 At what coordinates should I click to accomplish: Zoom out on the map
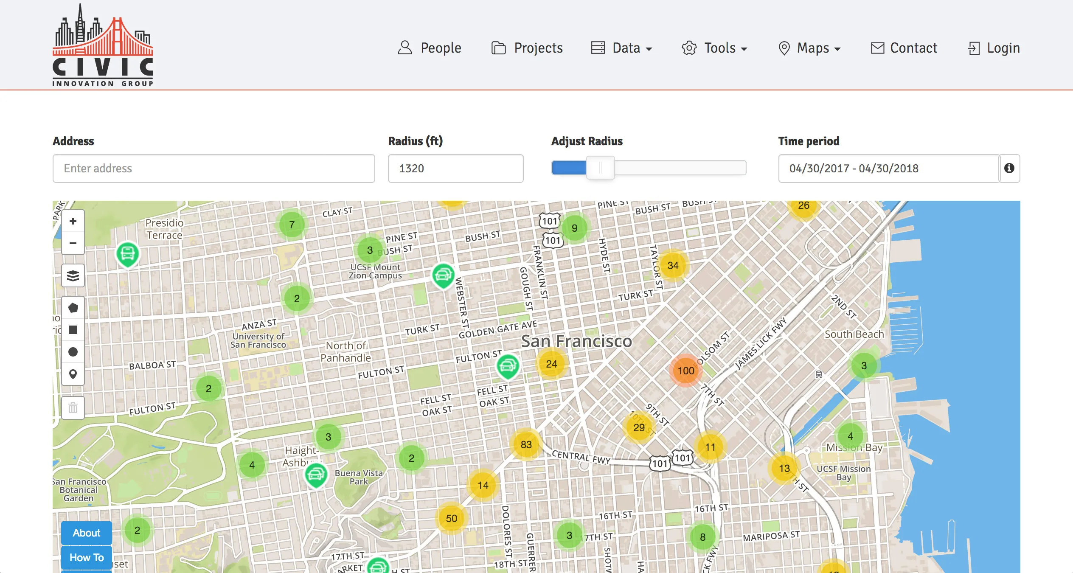73,243
